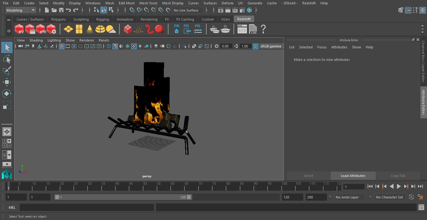Activate the Paint selection tool

point(7,71)
